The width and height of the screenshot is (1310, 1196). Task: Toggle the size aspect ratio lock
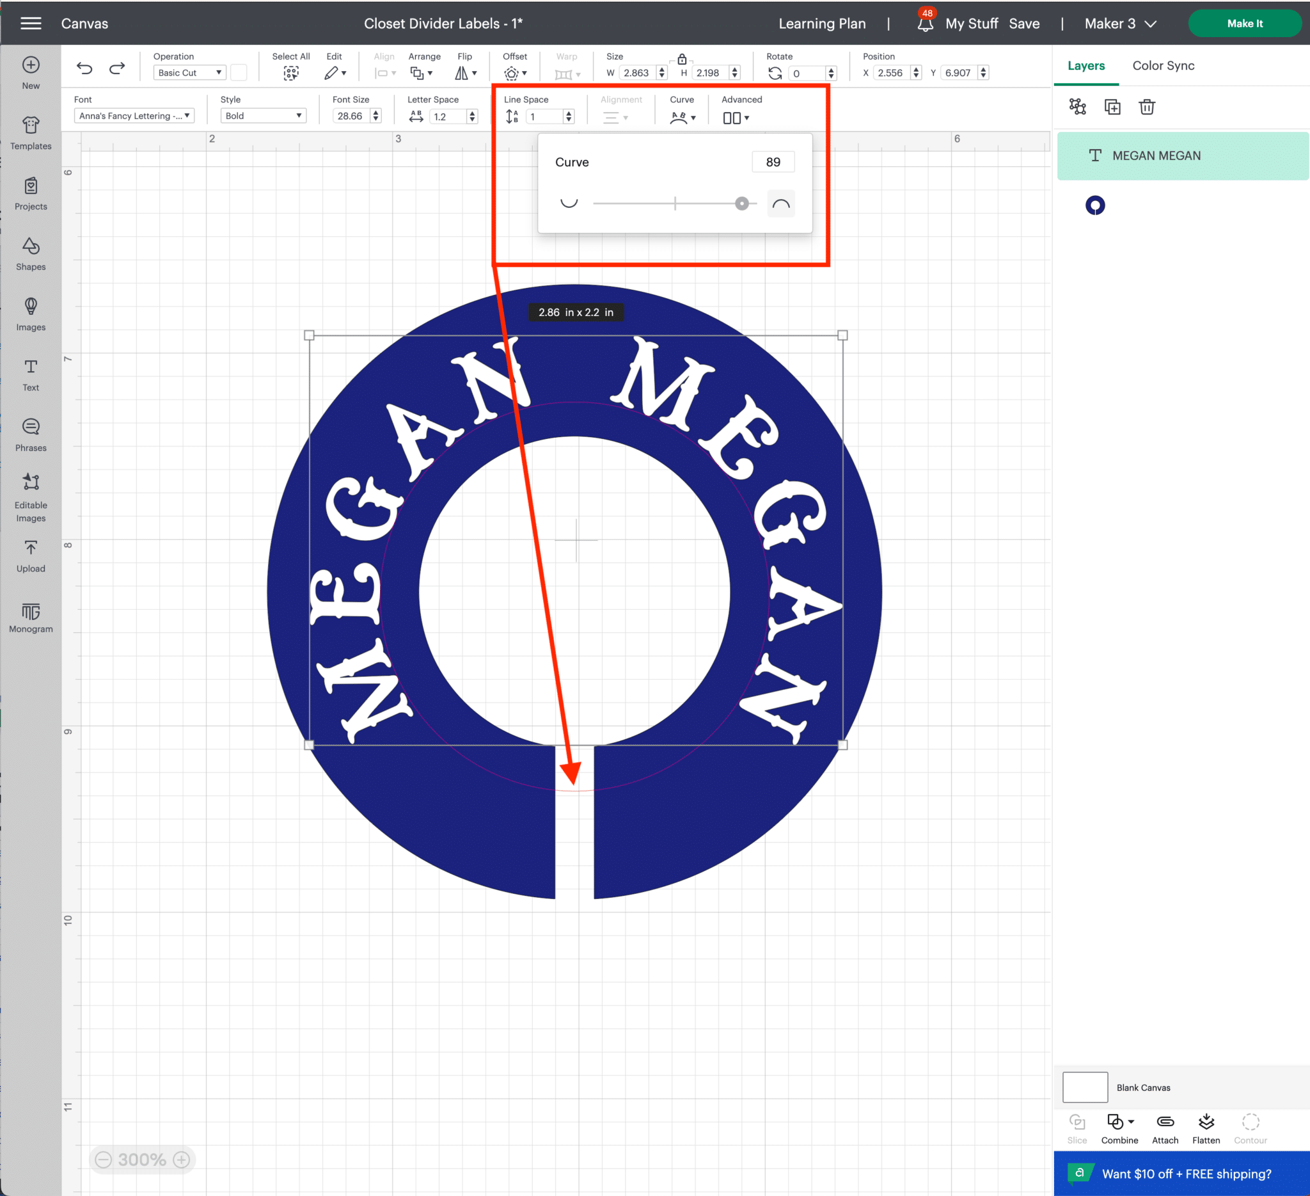click(x=683, y=58)
